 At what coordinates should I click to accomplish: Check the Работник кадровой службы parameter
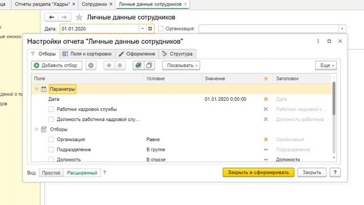pyautogui.click(x=51, y=109)
